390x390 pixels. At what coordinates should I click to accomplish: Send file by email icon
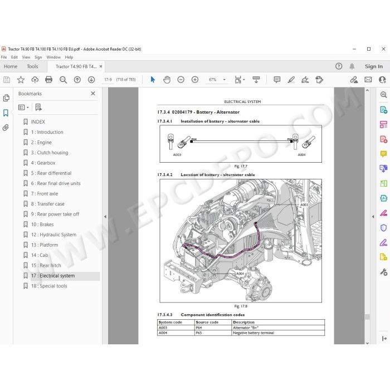pyautogui.click(x=368, y=80)
